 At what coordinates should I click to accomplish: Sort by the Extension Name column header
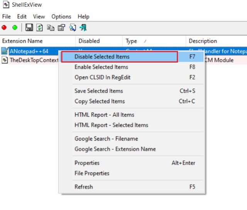pyautogui.click(x=22, y=41)
